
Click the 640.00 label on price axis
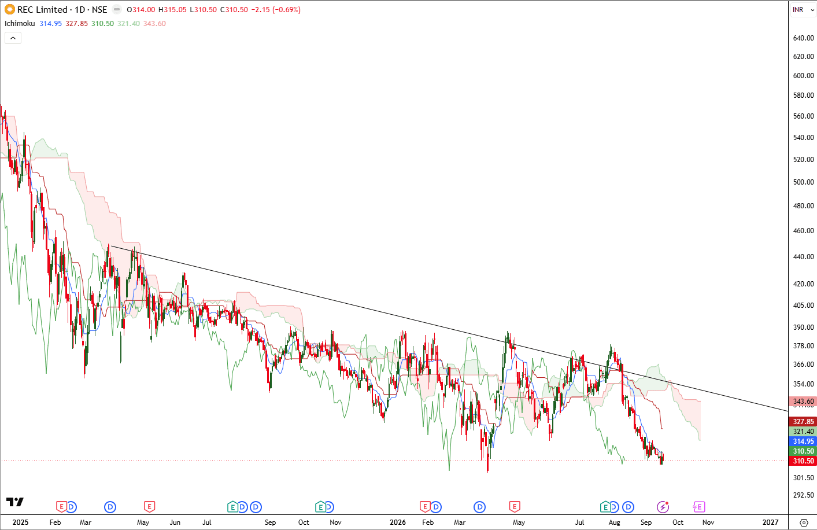pos(804,38)
